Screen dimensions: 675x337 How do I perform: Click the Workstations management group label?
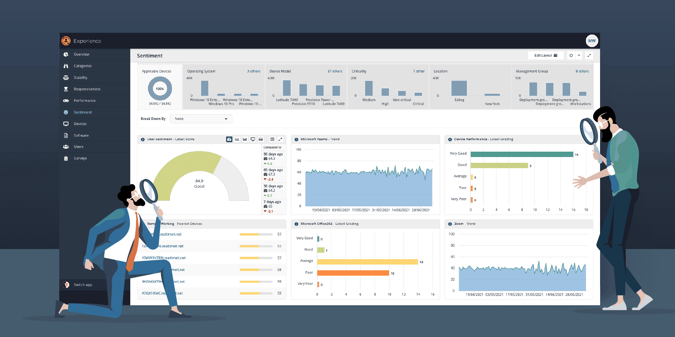coord(580,104)
